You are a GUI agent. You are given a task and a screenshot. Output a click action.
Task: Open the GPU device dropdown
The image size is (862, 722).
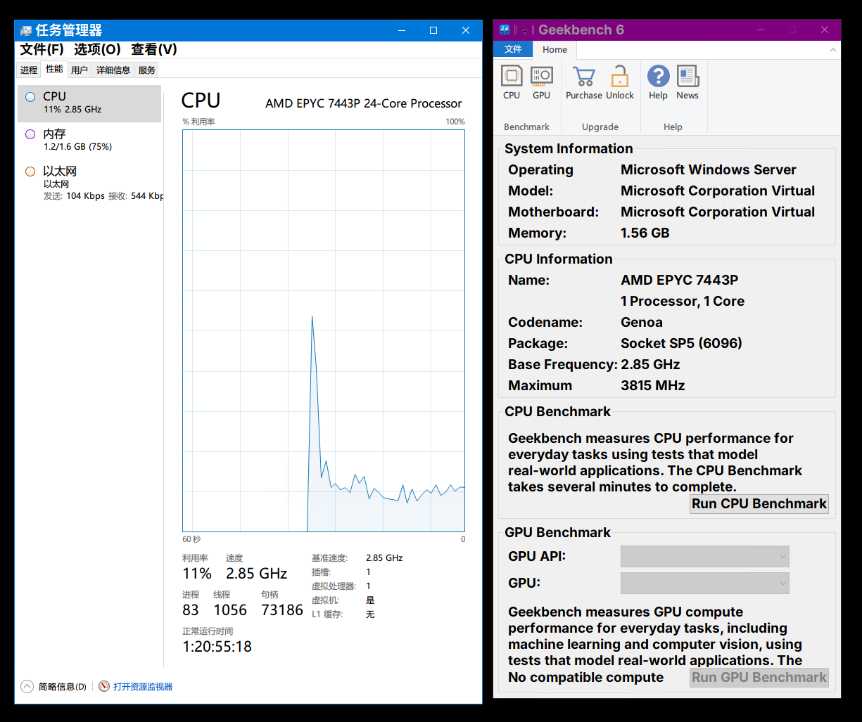(704, 583)
